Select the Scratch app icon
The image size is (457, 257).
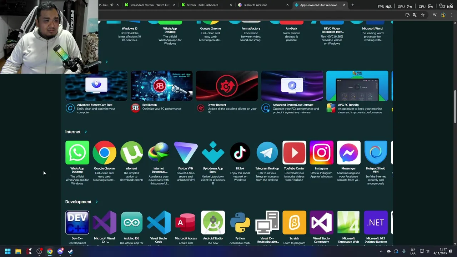tap(294, 222)
